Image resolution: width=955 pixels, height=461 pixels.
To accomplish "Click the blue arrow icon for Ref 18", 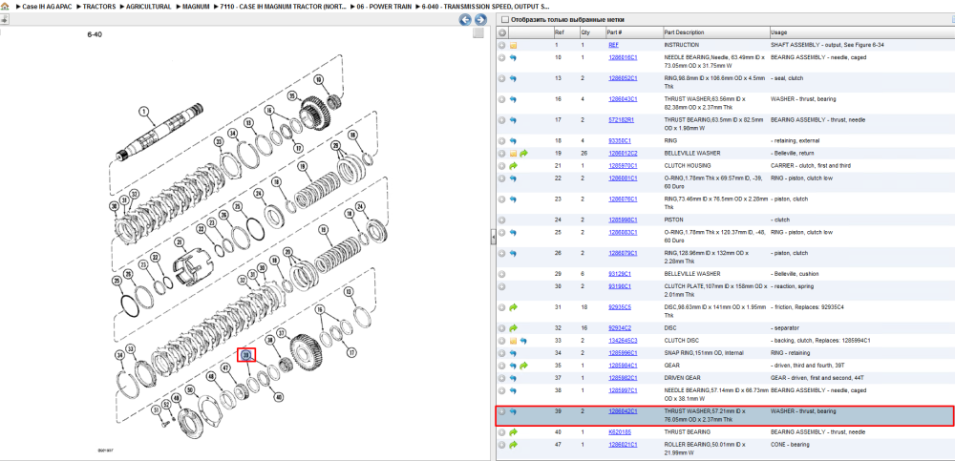I will [x=513, y=140].
